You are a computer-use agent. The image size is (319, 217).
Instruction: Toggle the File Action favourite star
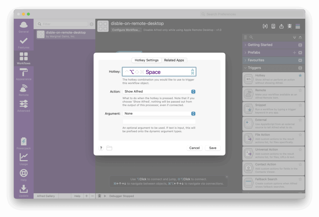300,135
